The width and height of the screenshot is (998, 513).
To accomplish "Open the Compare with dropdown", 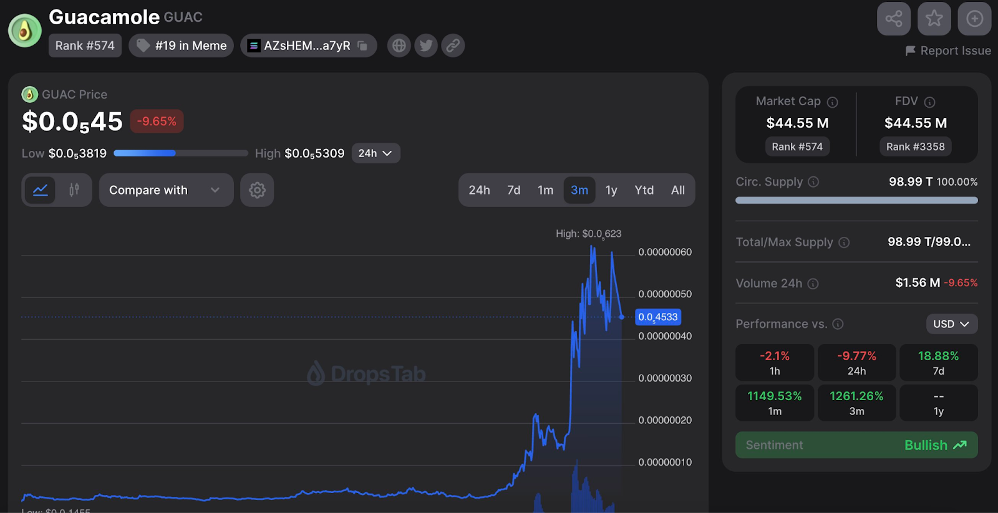I will pyautogui.click(x=166, y=190).
